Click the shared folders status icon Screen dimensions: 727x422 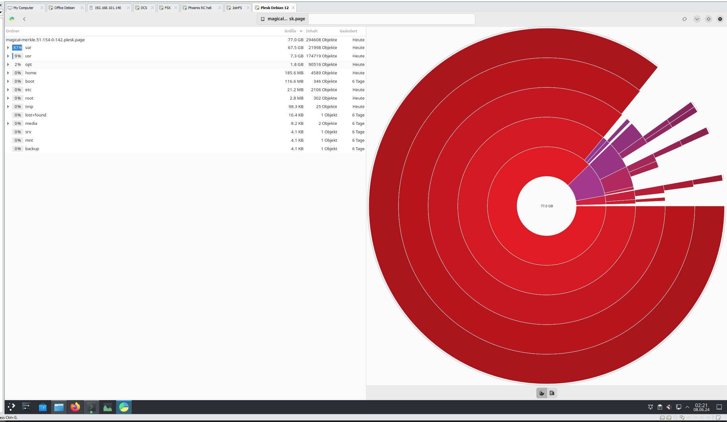coord(682,418)
